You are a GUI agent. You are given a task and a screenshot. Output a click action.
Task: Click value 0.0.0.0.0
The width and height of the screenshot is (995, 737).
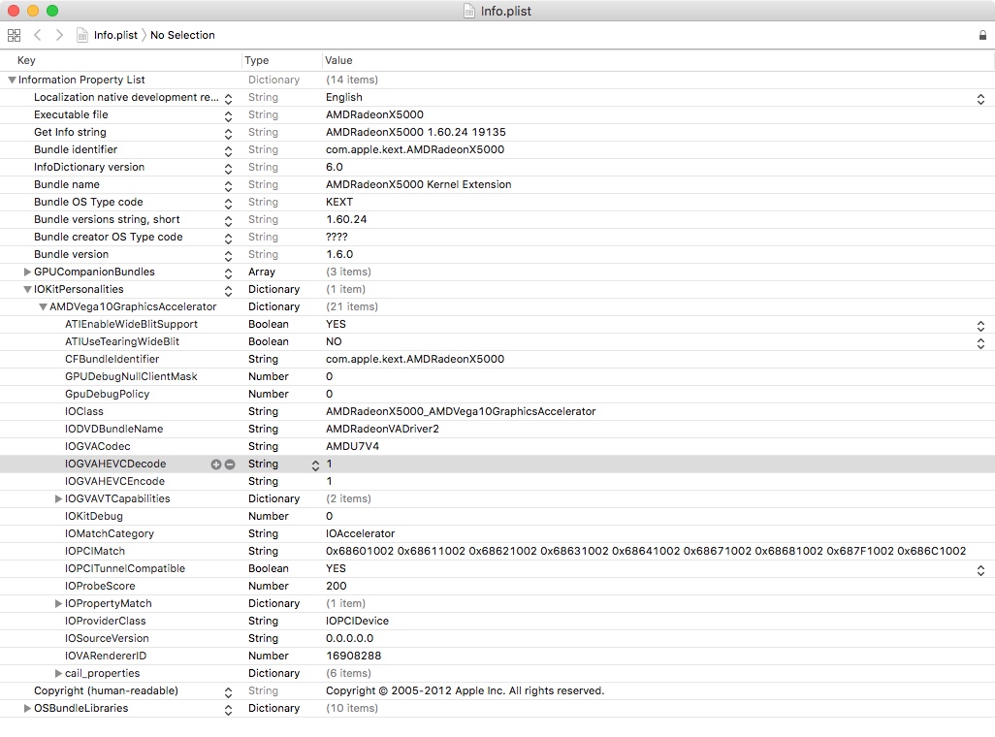click(x=350, y=639)
